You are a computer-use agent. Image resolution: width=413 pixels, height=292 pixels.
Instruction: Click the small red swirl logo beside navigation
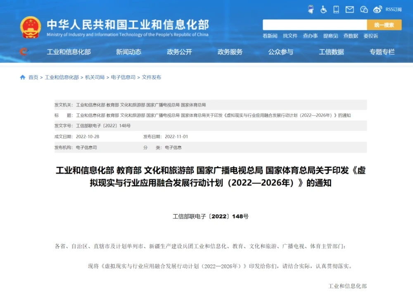pyautogui.click(x=24, y=51)
